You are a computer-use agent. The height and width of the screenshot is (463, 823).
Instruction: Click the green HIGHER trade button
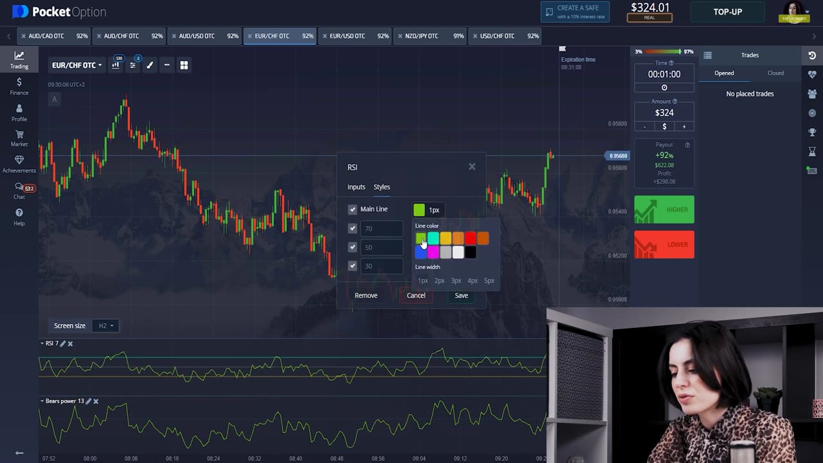click(x=664, y=210)
